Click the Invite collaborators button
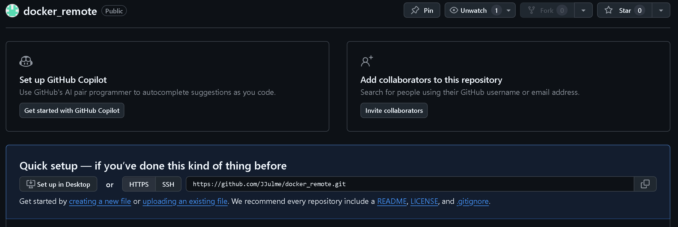This screenshot has height=227, width=678. point(394,110)
